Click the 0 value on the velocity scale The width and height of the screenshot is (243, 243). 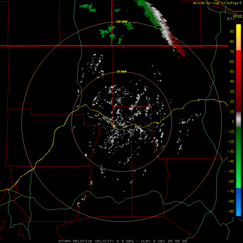[x=233, y=121]
